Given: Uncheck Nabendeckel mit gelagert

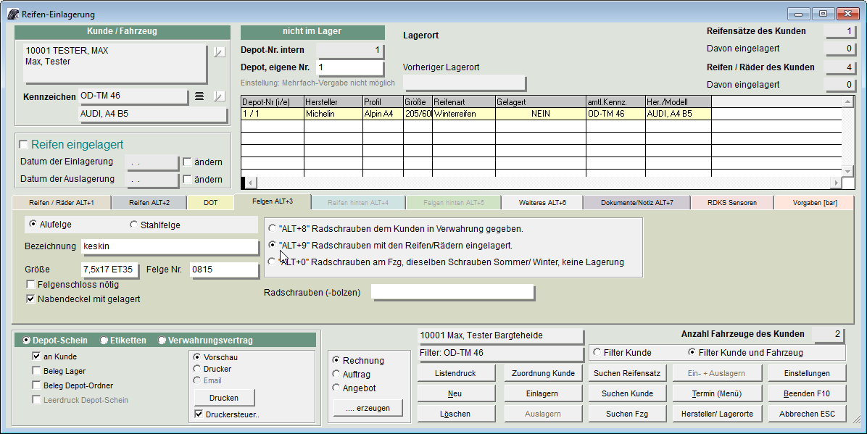Looking at the screenshot, I should point(31,299).
